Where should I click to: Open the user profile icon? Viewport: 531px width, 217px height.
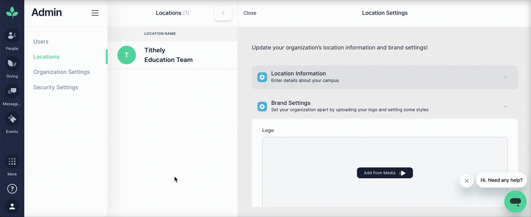click(12, 207)
